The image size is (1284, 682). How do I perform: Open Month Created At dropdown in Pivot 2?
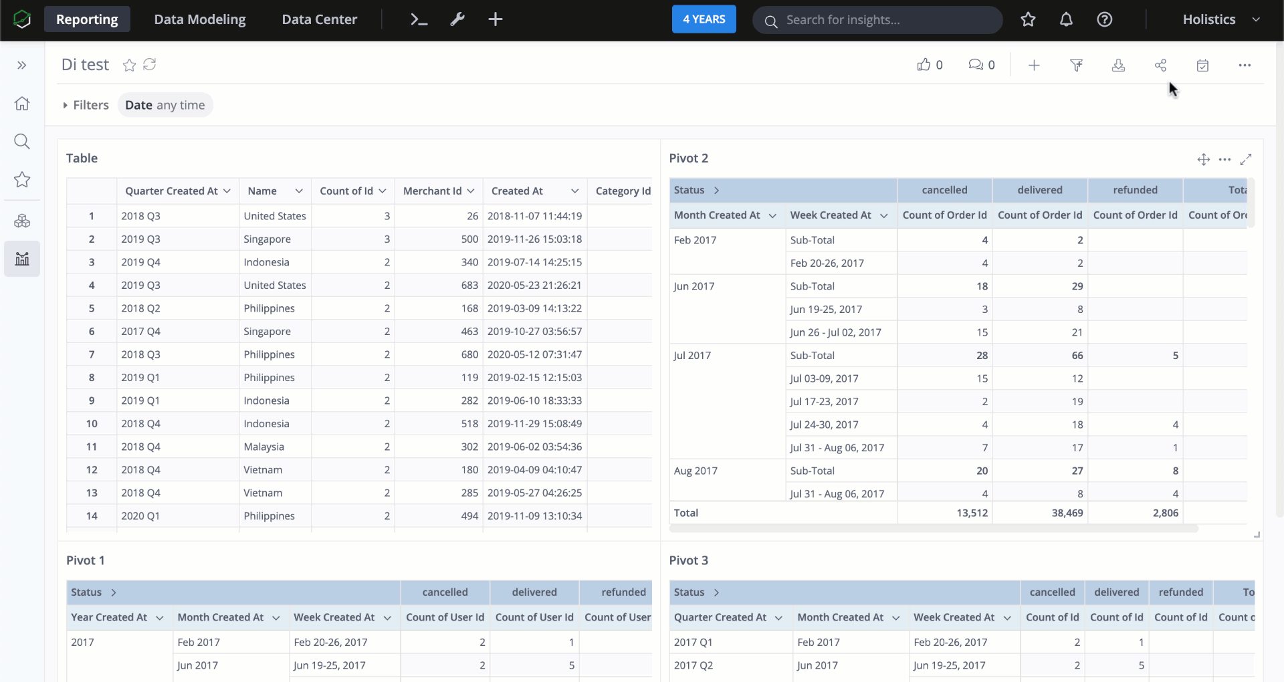pyautogui.click(x=772, y=215)
